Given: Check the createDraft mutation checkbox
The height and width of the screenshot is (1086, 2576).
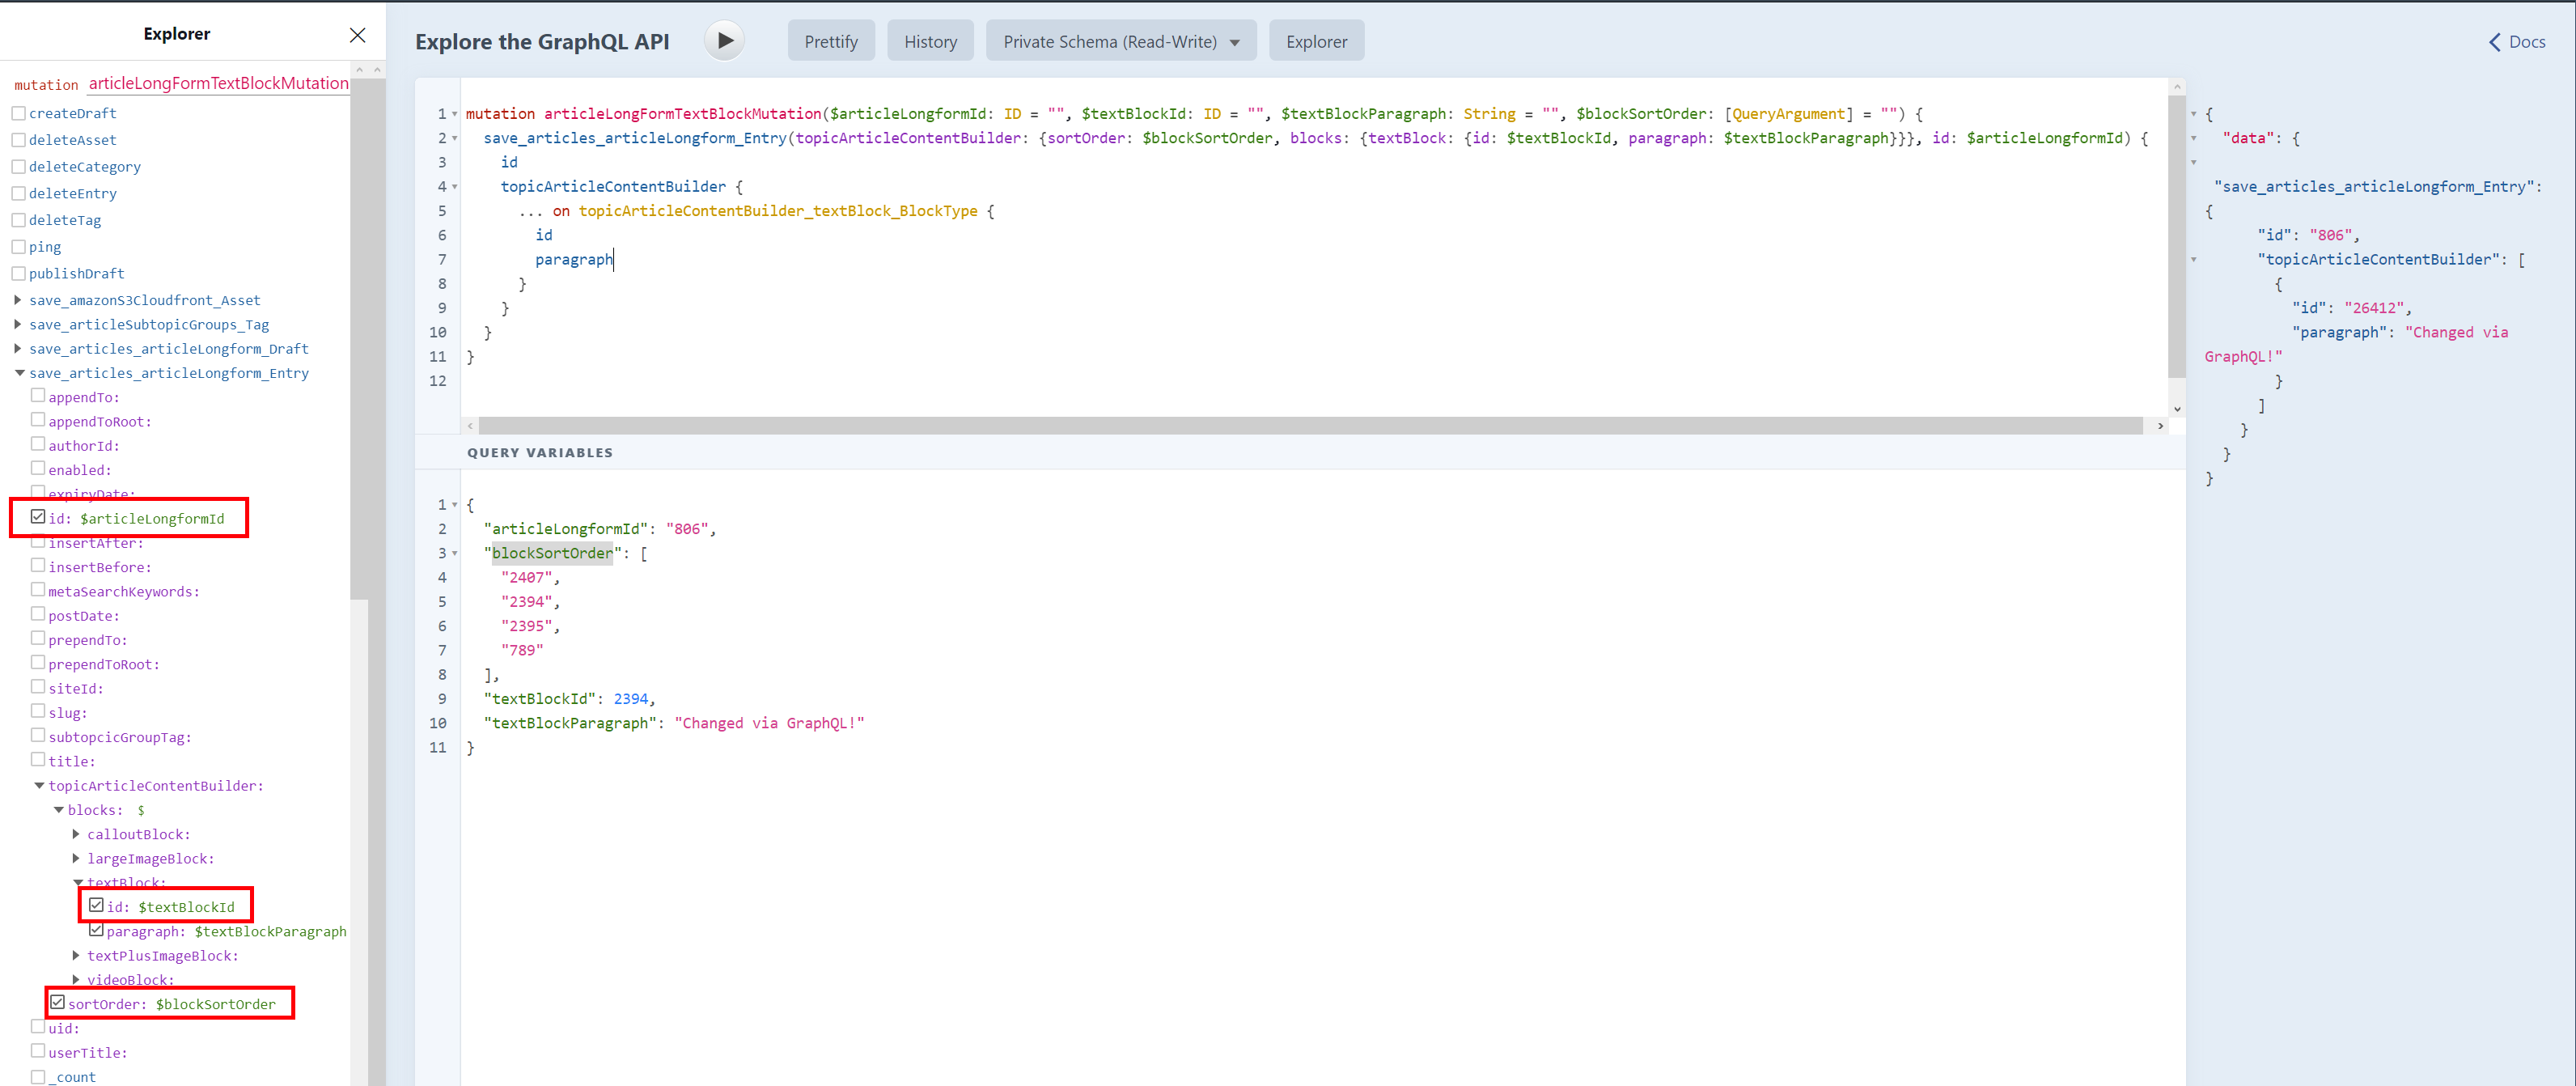Looking at the screenshot, I should (x=18, y=112).
